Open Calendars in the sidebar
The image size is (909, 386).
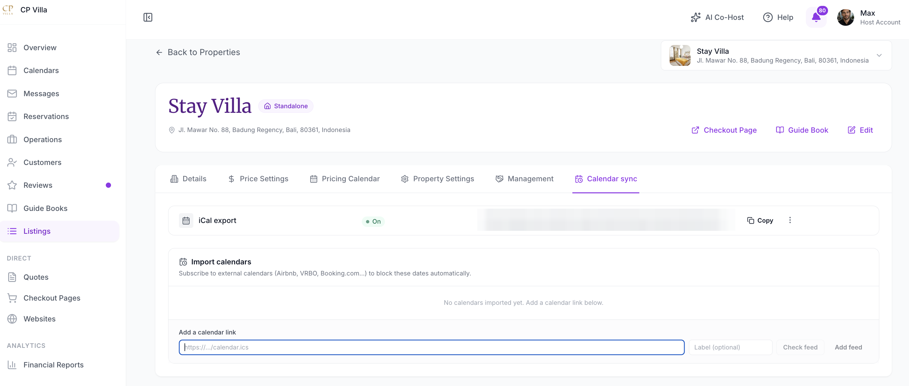click(x=60, y=70)
